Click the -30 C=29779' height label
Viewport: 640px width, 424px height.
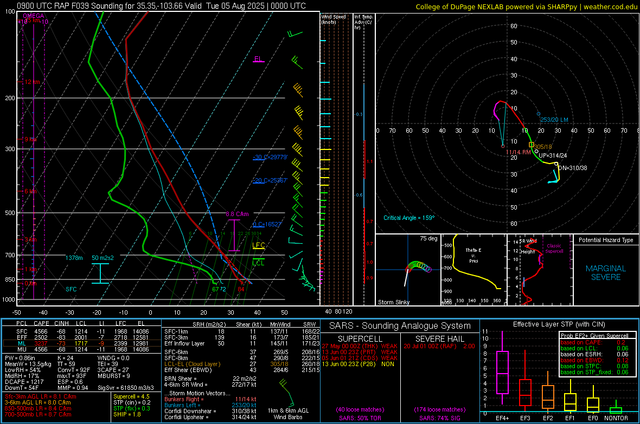click(x=270, y=157)
